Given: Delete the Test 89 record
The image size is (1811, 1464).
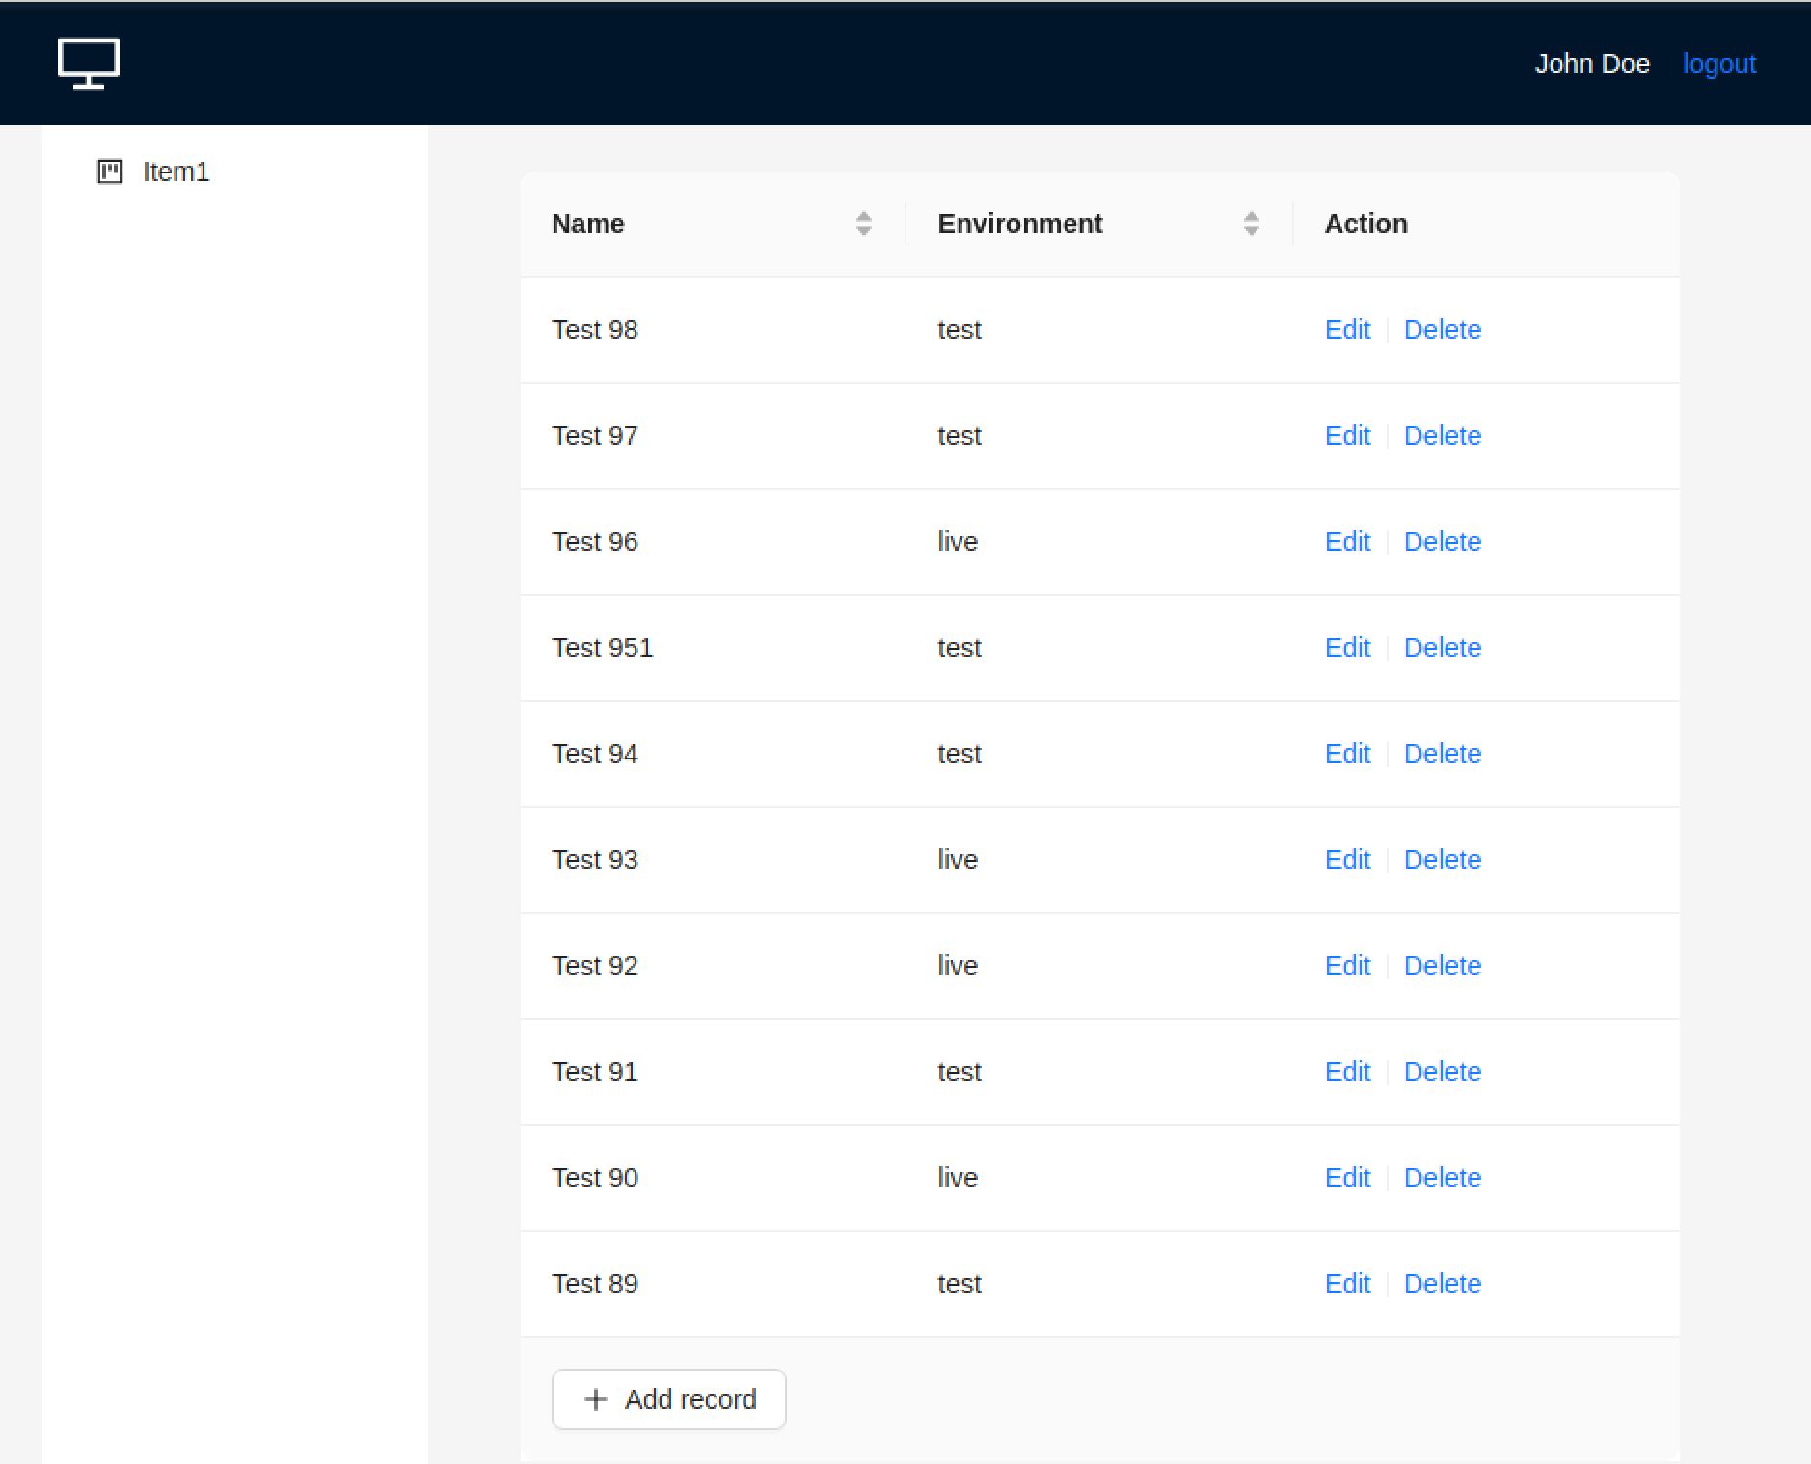Looking at the screenshot, I should (x=1443, y=1283).
